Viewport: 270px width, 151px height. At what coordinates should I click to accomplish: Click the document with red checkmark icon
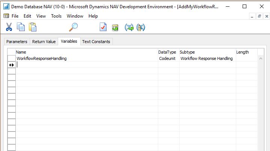pos(103,27)
